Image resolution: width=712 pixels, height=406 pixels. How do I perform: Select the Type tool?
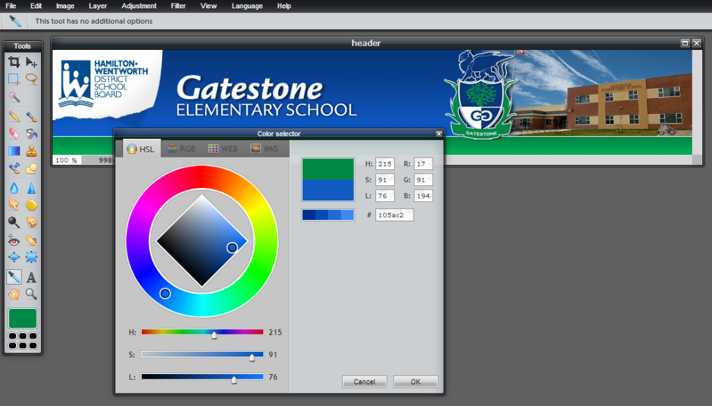[x=31, y=277]
